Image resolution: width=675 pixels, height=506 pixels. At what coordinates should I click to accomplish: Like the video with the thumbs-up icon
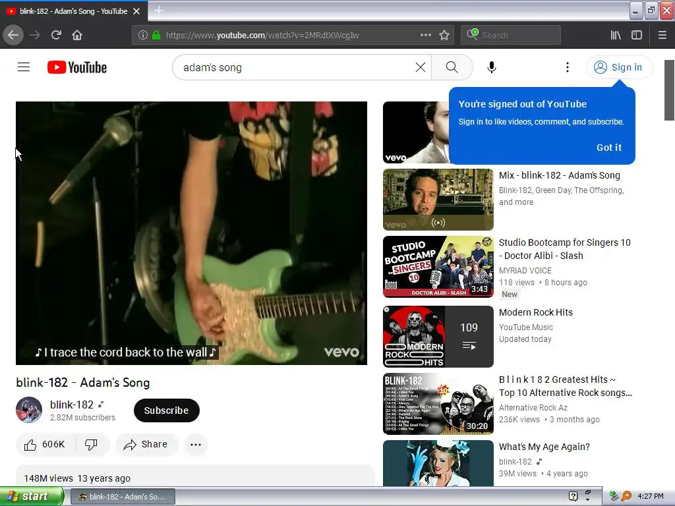(45, 445)
